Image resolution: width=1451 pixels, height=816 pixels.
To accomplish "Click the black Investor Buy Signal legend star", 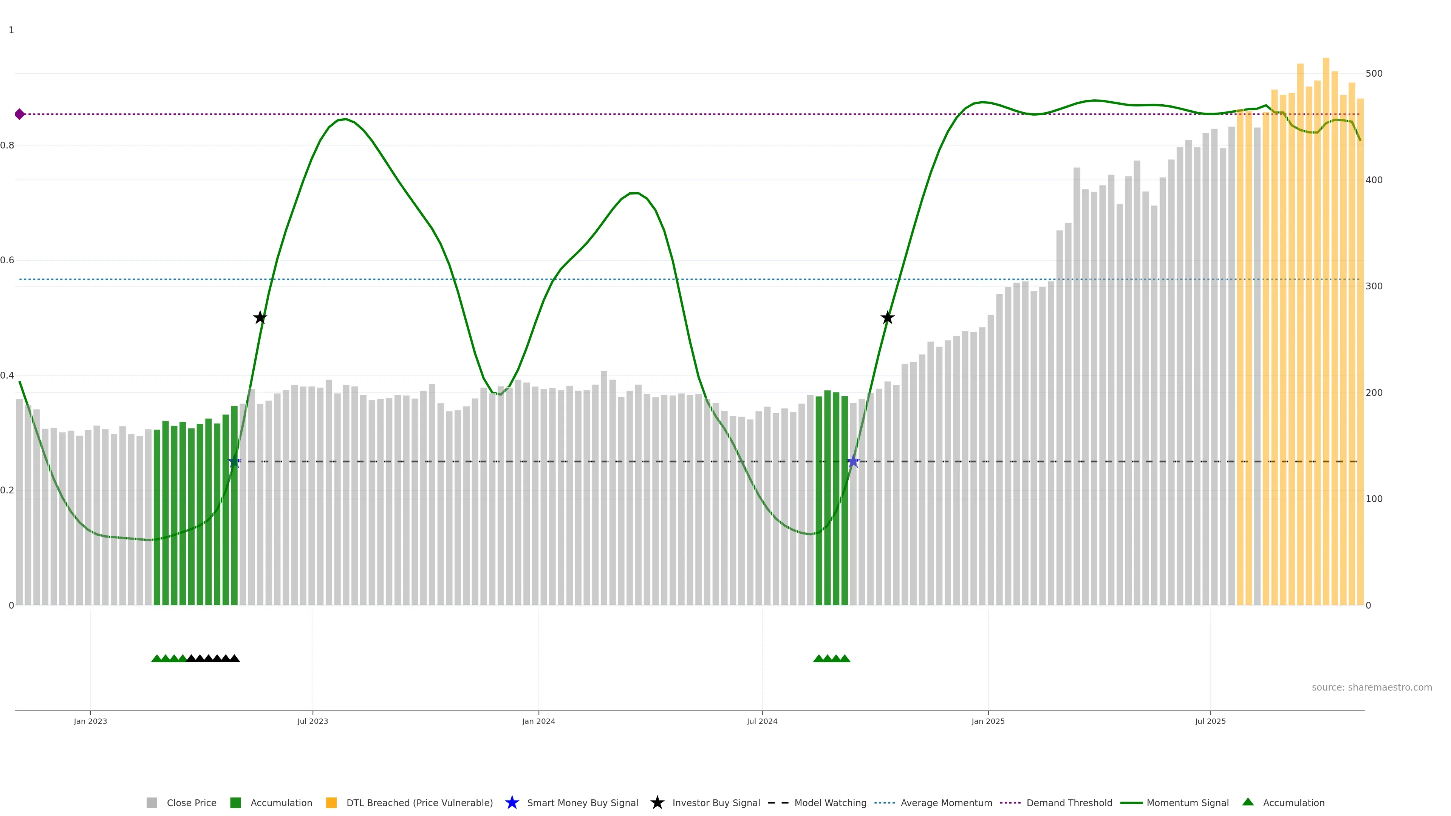I will [657, 802].
